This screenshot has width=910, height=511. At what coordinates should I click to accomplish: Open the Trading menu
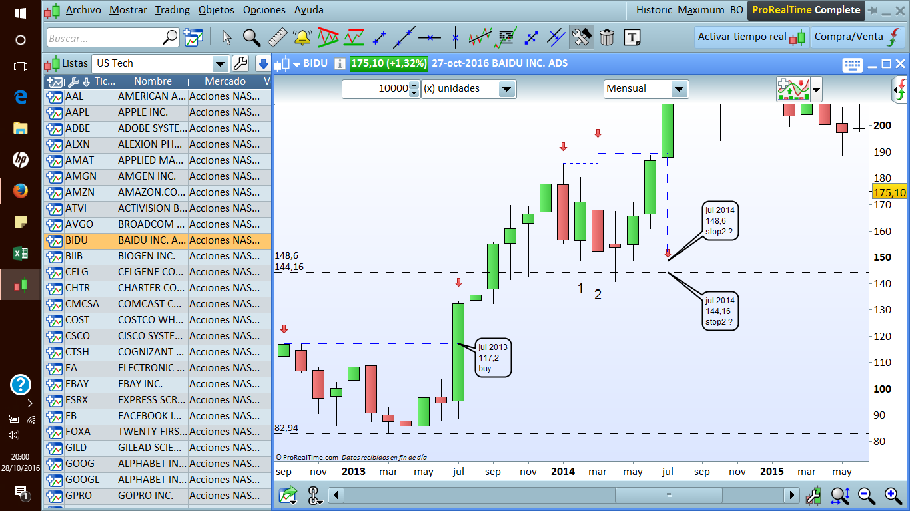click(x=172, y=10)
